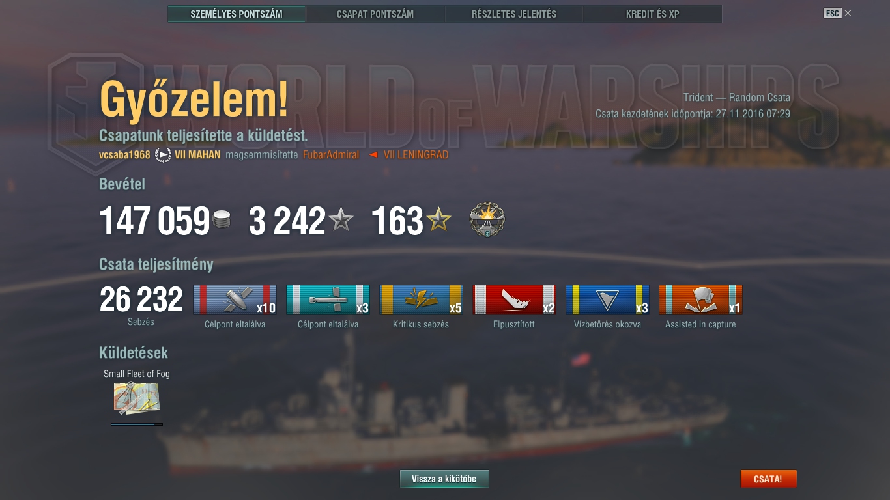The image size is (890, 500).
Task: Click the Assisted in capture ribbon
Action: [x=700, y=300]
